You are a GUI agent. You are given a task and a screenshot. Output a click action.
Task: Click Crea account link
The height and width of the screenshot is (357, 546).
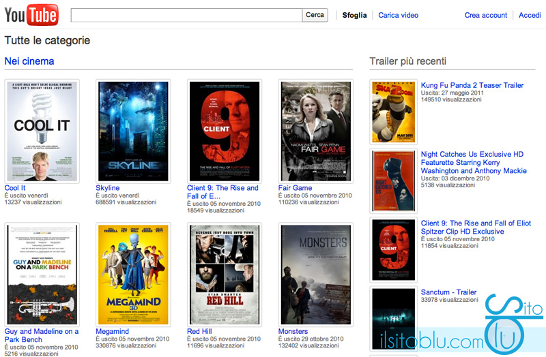click(486, 15)
